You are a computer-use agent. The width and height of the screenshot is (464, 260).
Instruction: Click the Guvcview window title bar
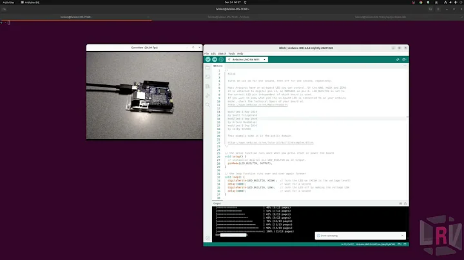(x=144, y=48)
